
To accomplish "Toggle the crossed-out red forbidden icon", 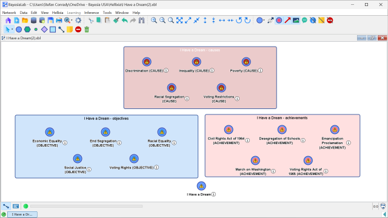I will tap(330, 21).
